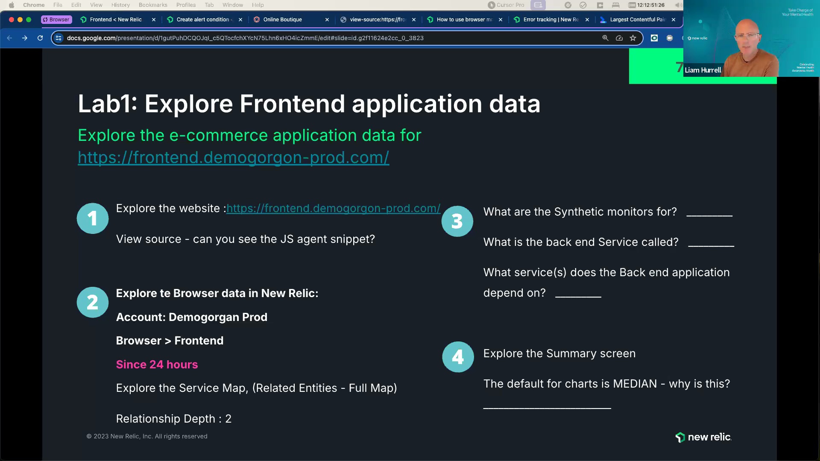This screenshot has height=461, width=820.
Task: Close the Error tracking tab
Action: pos(587,20)
